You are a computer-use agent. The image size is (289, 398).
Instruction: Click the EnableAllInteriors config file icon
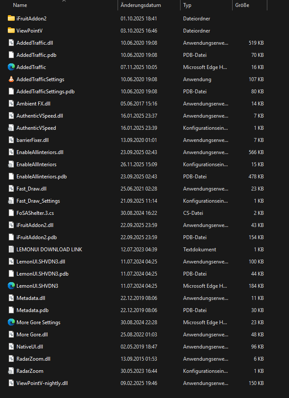11,164
